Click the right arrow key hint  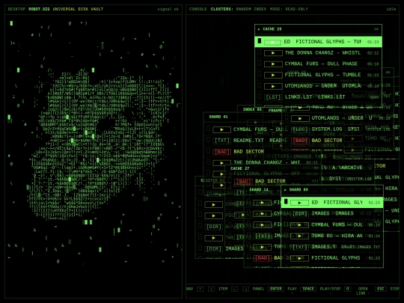coord(245,289)
